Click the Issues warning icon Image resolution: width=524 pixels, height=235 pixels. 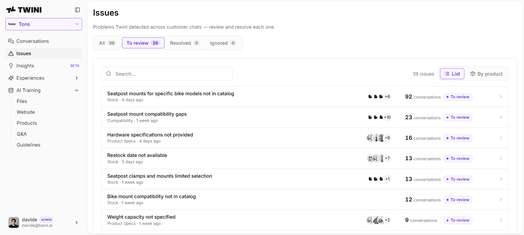pyautogui.click(x=11, y=53)
